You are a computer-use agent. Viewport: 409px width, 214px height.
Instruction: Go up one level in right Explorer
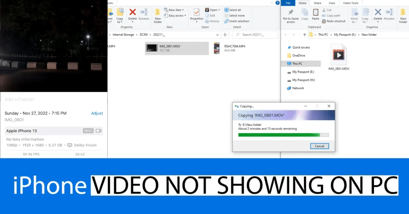pos(304,35)
